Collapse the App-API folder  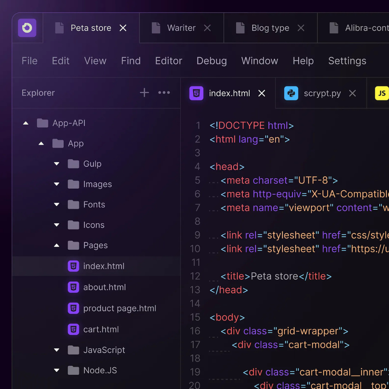pyautogui.click(x=26, y=123)
